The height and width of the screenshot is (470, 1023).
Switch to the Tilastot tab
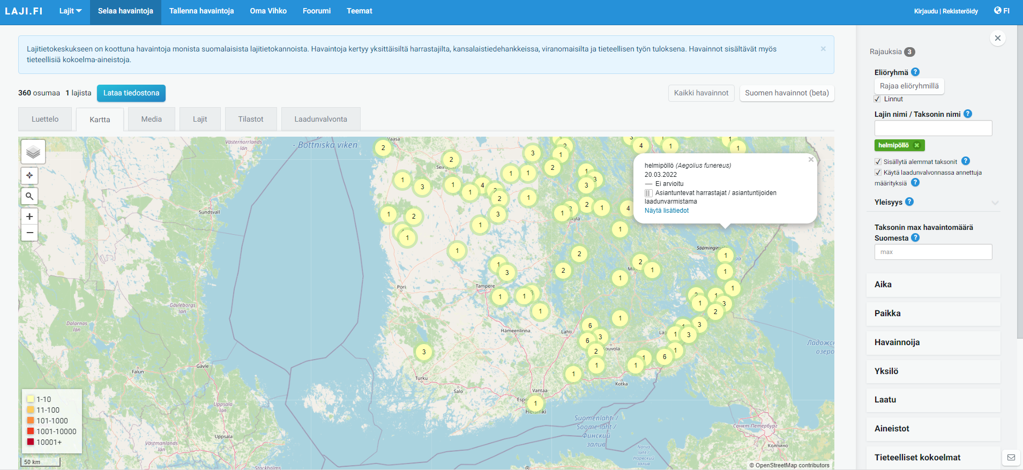[x=251, y=119]
